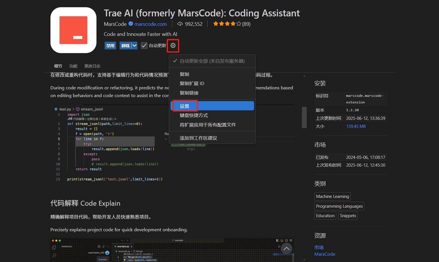439x262 pixels.
Task: Open the extension manage gear icon
Action: pos(173,45)
